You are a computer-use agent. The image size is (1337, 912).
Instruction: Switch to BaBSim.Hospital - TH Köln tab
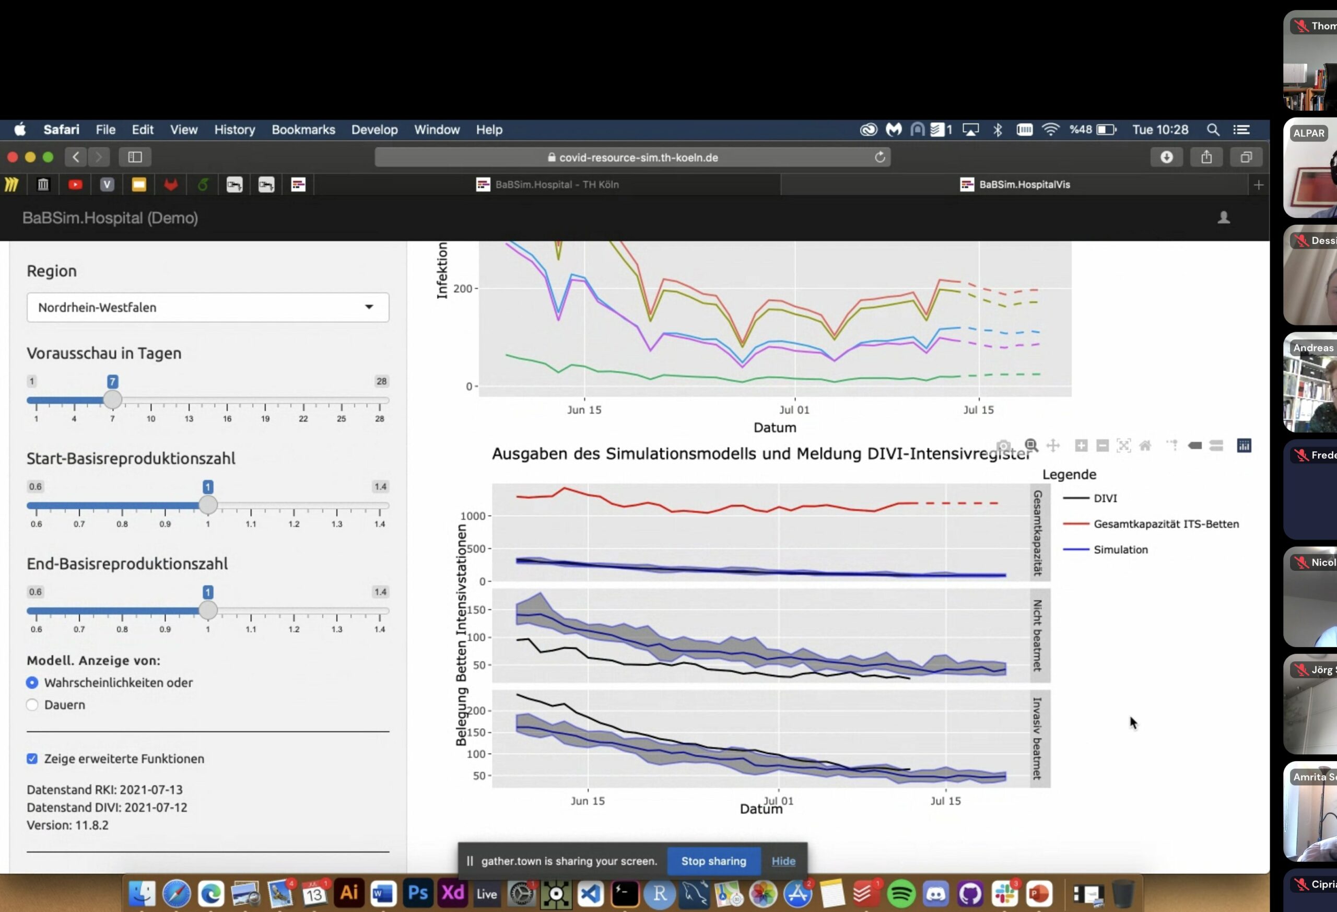click(547, 185)
